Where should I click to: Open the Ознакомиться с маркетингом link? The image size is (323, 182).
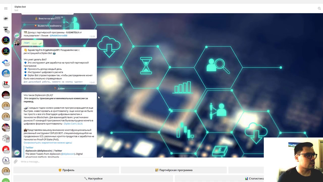[48, 143]
